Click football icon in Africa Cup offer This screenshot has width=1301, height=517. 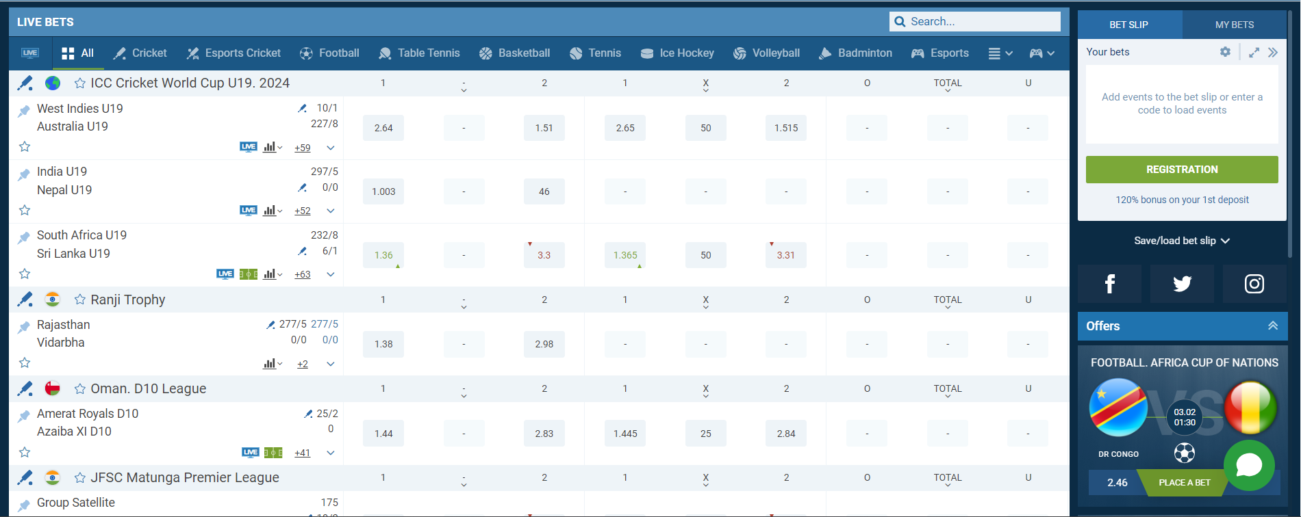1184,453
